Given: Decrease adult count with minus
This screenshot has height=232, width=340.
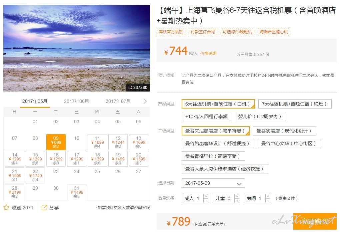Looking at the screenshot, I should 206,201.
